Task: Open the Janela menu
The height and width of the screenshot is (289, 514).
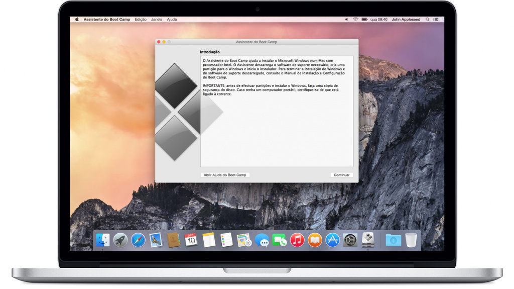Action: tap(157, 20)
